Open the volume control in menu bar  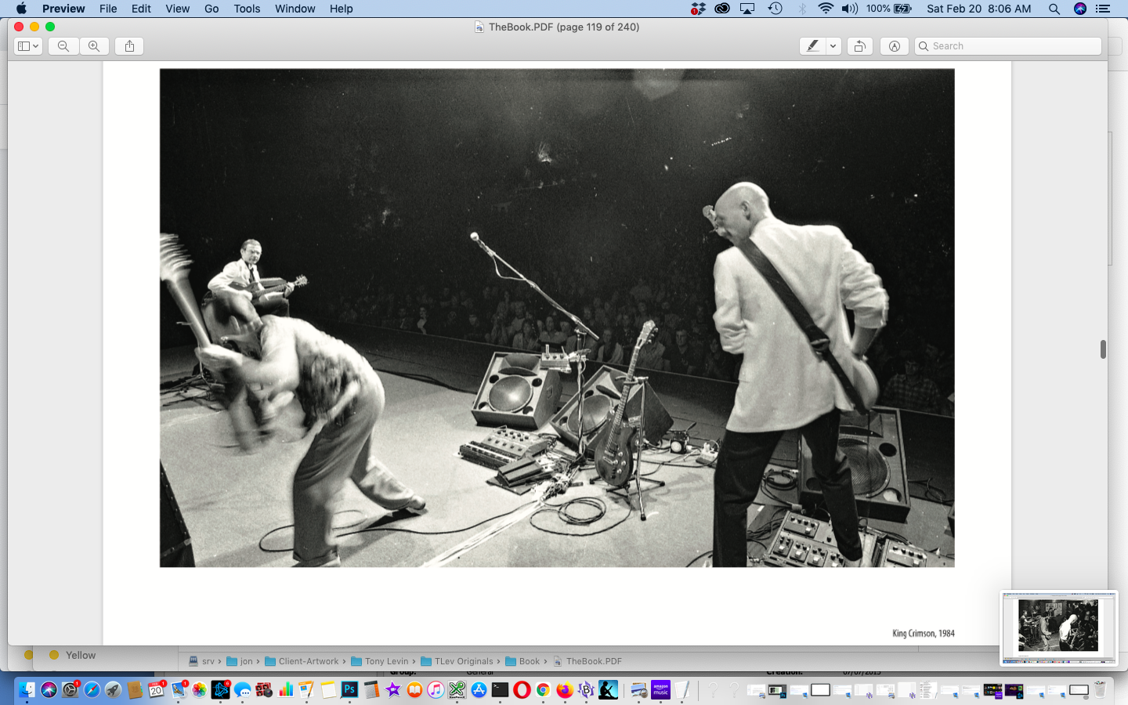coord(850,9)
